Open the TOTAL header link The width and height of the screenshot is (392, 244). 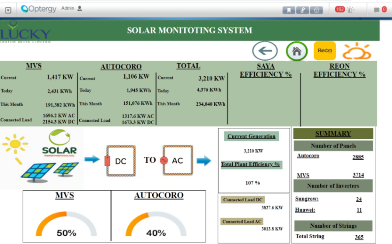189,66
